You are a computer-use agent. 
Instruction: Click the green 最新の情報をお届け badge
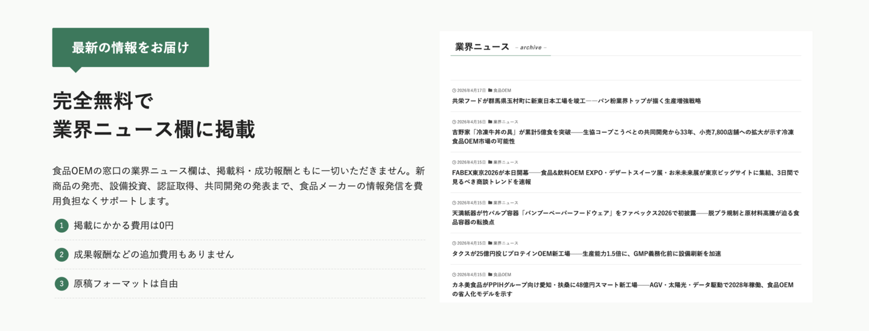(130, 48)
